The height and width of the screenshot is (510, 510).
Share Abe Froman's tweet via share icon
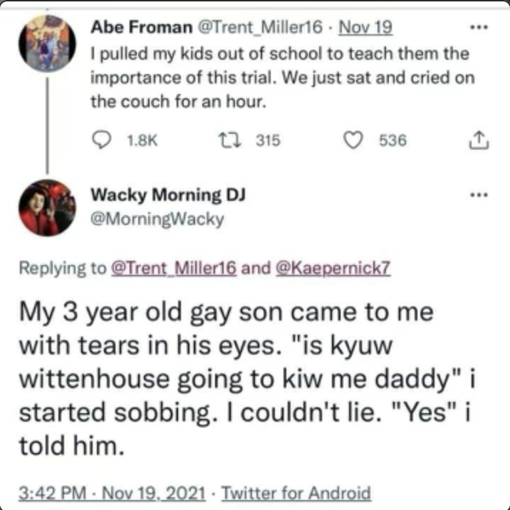479,141
